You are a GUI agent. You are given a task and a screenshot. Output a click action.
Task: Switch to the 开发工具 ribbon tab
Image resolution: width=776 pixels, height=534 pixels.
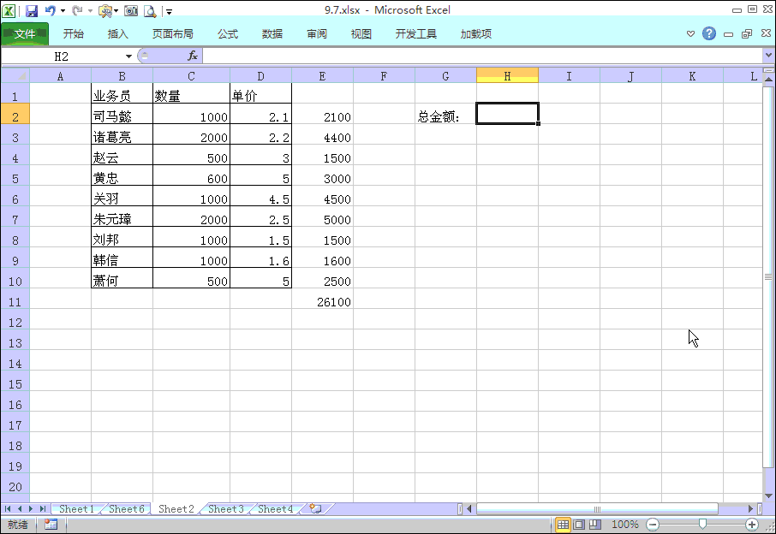(415, 33)
